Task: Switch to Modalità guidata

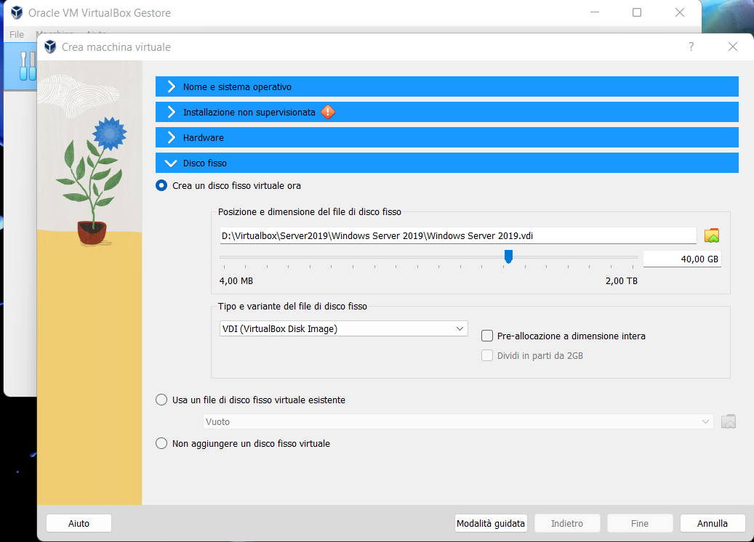Action: point(491,523)
